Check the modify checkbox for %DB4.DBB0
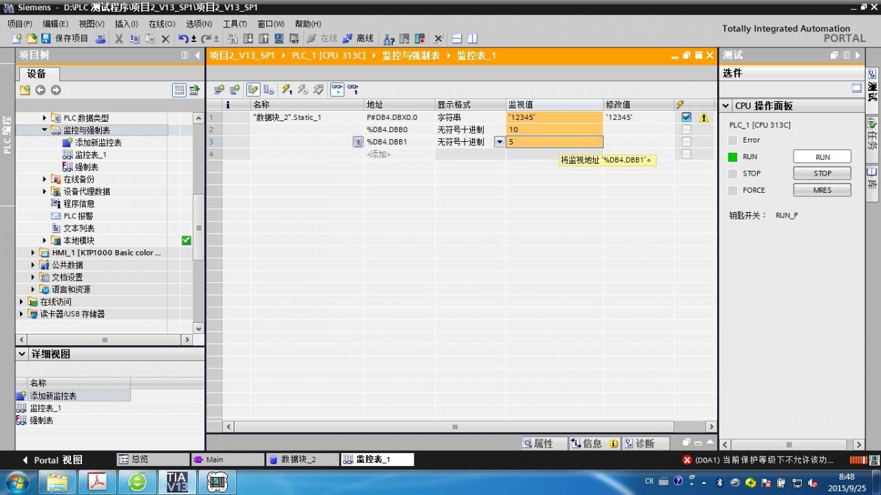 (686, 129)
